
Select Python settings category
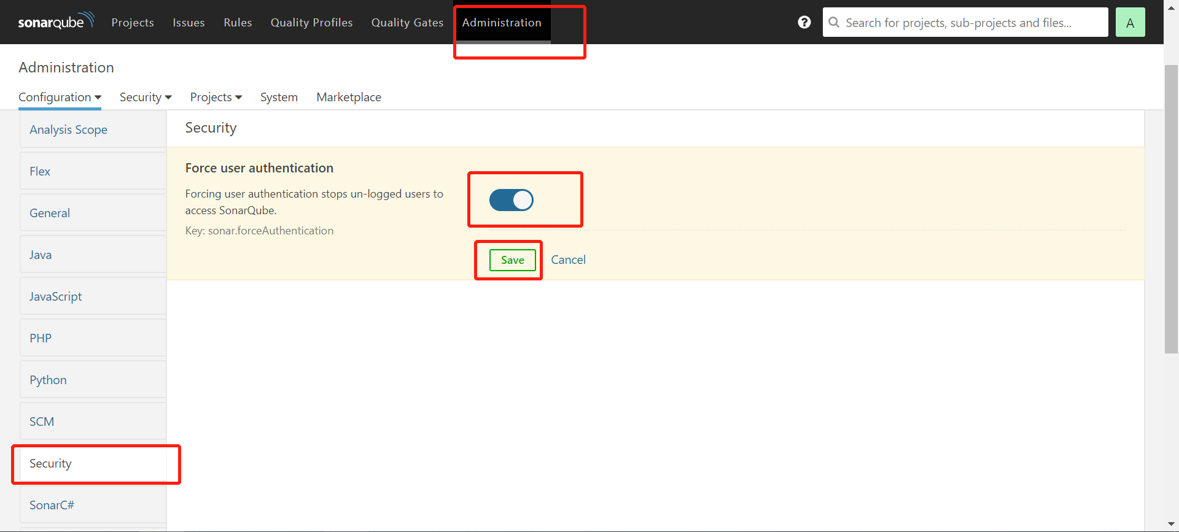[93, 380]
